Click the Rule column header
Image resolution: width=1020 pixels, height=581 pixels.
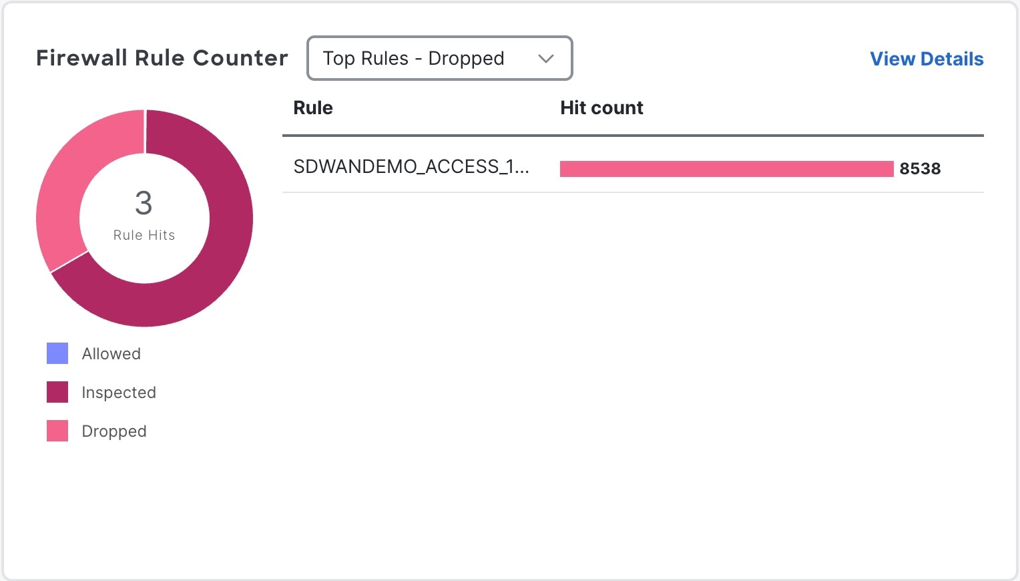313,108
